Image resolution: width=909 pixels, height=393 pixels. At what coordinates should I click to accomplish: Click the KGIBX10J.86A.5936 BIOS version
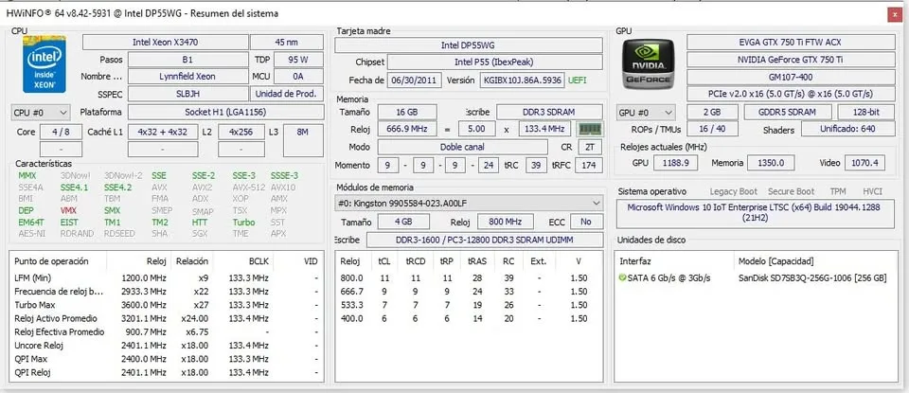523,80
